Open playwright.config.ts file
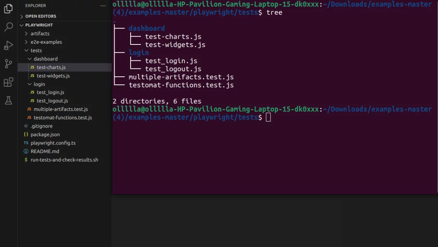Image resolution: width=438 pixels, height=247 pixels. tap(53, 143)
